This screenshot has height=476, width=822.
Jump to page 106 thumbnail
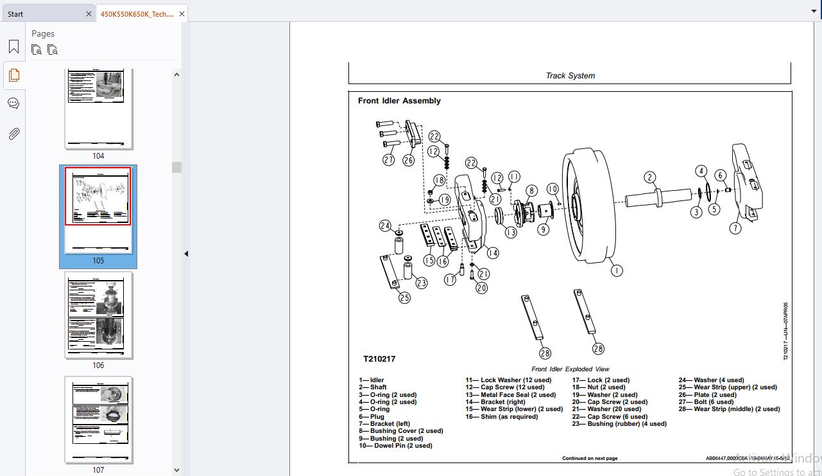coord(98,315)
